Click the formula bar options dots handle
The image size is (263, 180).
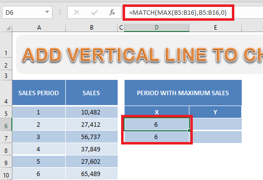[x=60, y=12]
